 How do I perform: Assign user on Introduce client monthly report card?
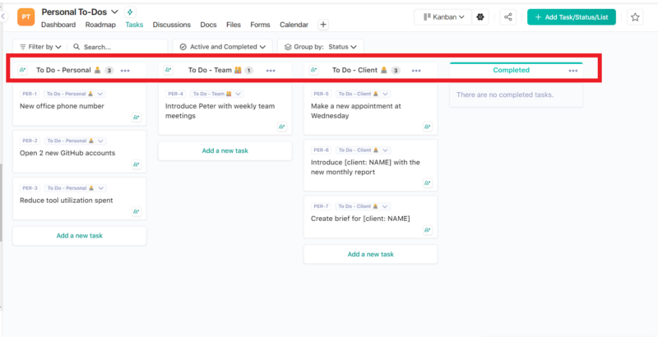coord(427,182)
